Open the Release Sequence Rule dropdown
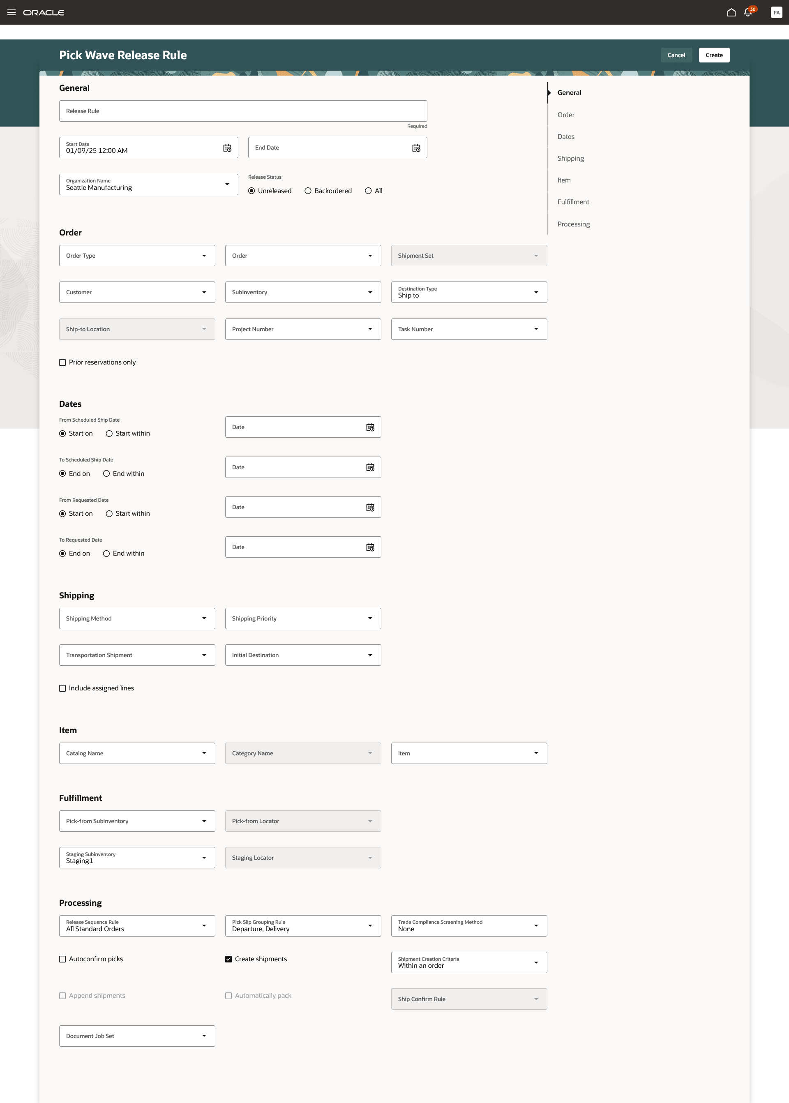789x1103 pixels. tap(204, 925)
